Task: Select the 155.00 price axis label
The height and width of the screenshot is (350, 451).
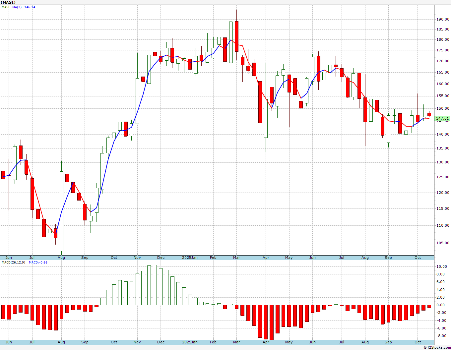Action: [x=443, y=96]
